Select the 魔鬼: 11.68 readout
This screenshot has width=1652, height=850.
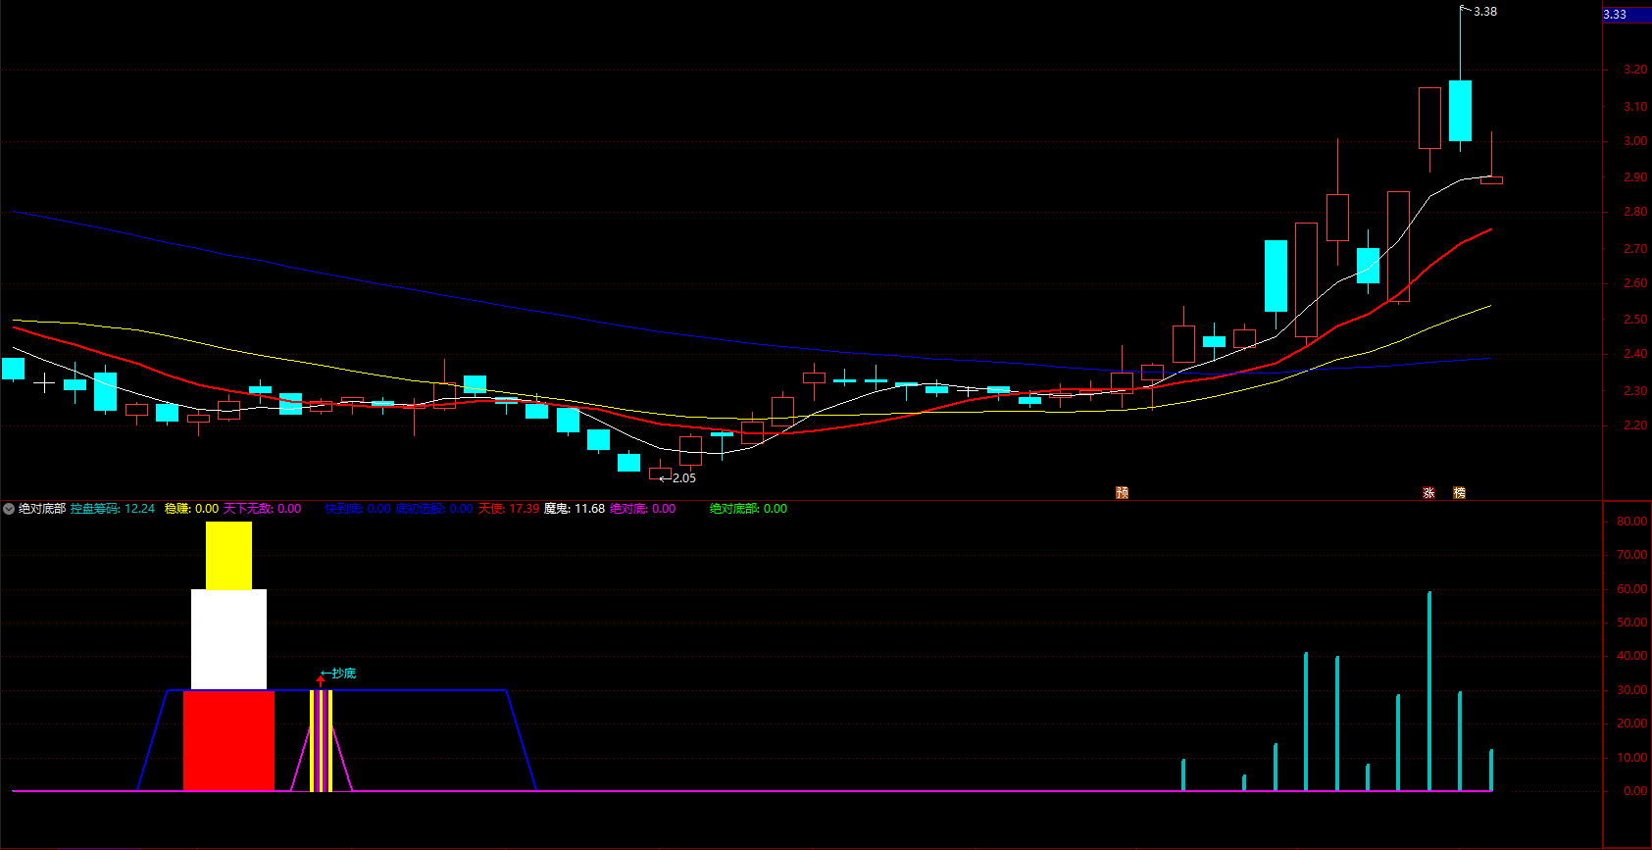pyautogui.click(x=575, y=509)
